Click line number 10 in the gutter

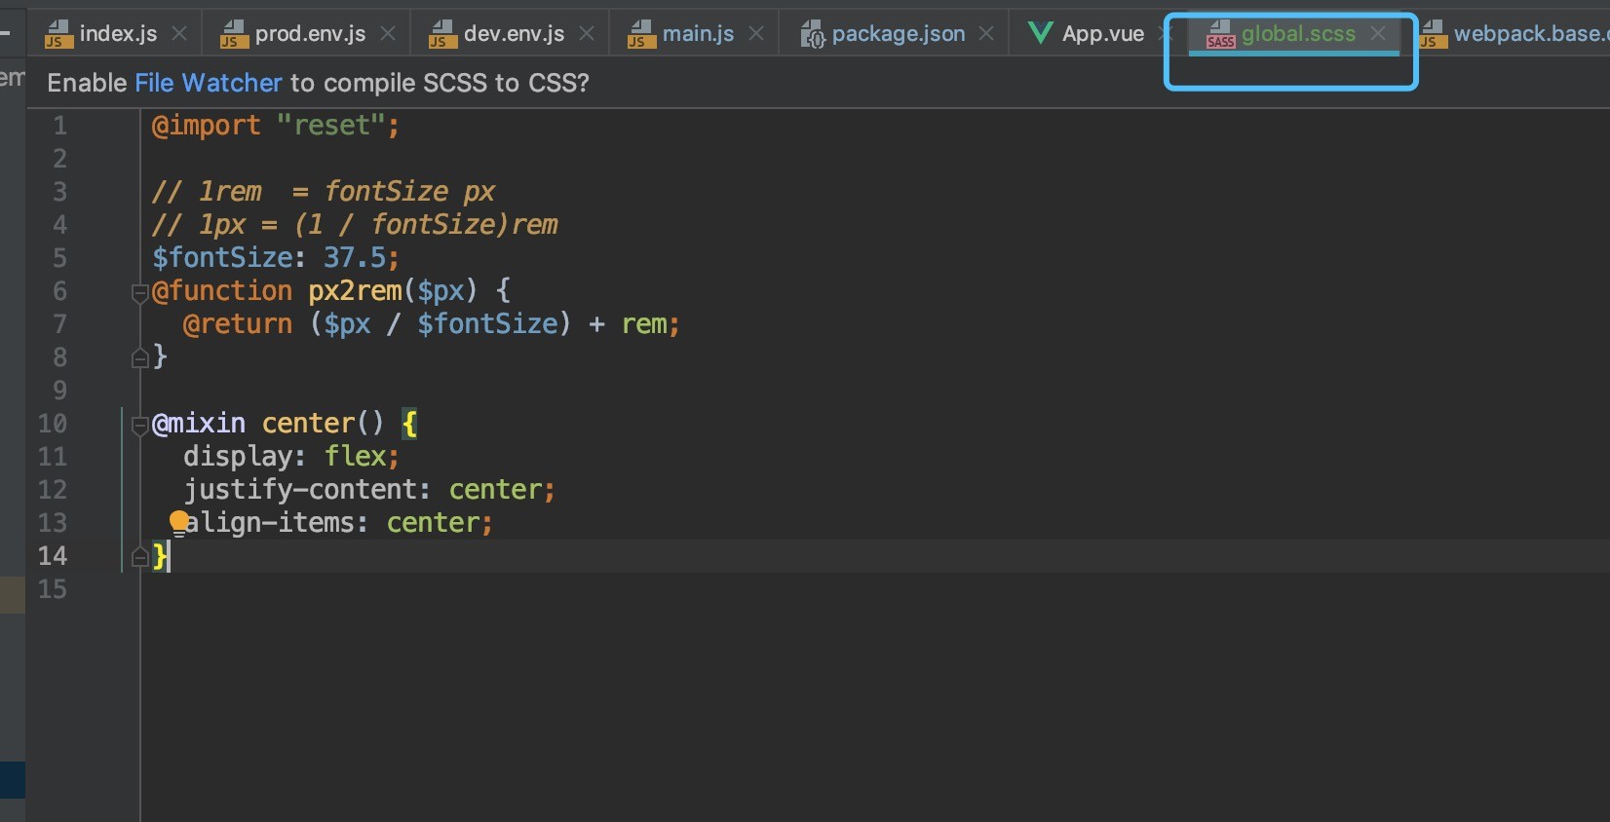(53, 424)
